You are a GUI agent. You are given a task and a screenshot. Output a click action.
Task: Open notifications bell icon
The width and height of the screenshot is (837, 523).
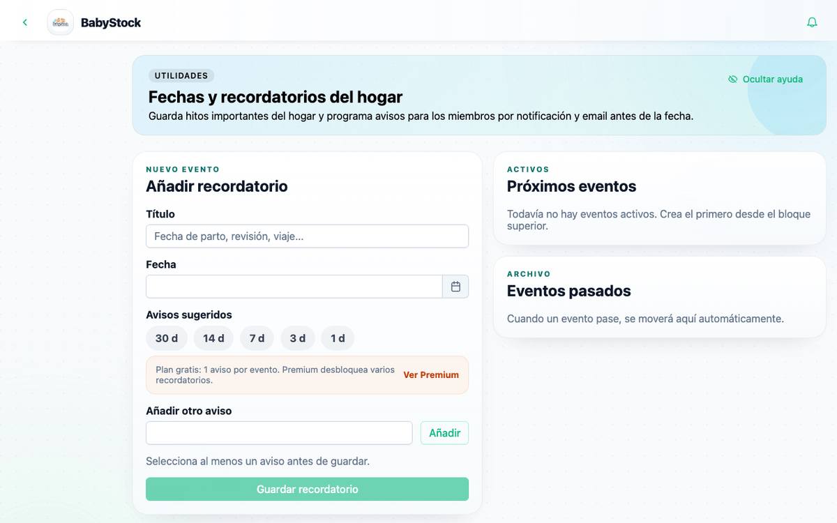coord(812,22)
